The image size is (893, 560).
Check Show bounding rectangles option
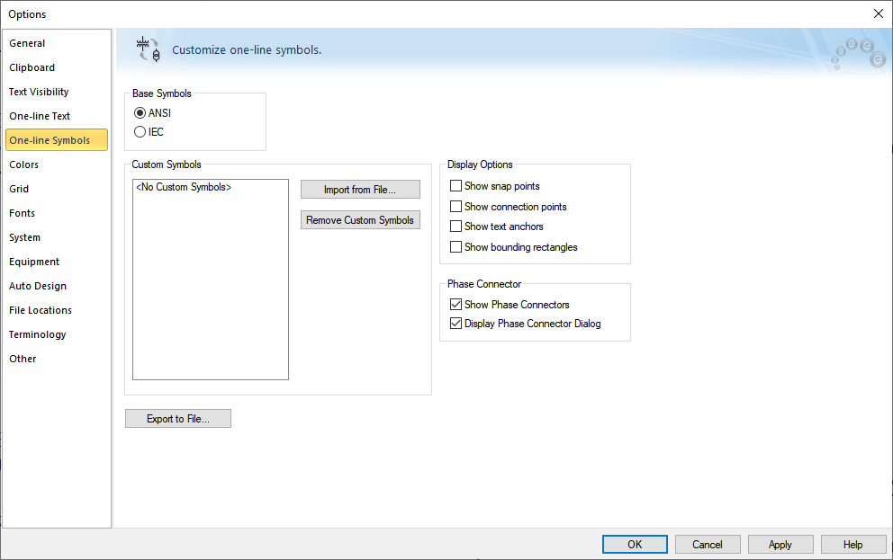(x=456, y=247)
